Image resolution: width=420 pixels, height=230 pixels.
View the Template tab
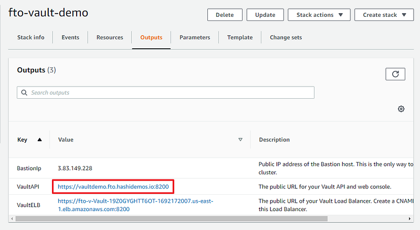tap(240, 37)
